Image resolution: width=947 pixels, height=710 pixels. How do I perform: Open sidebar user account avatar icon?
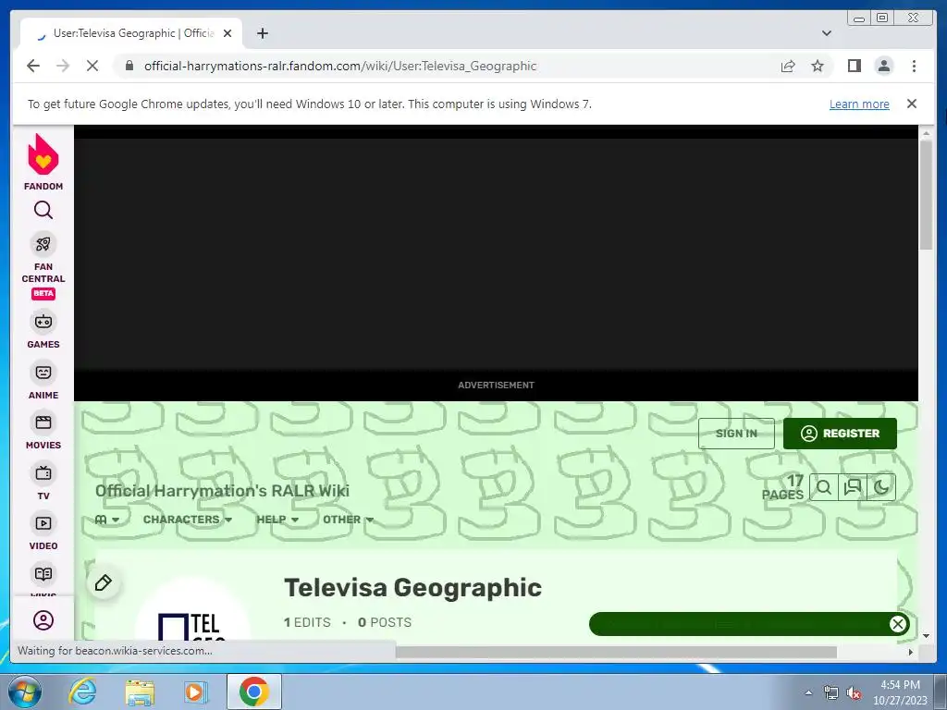(x=43, y=620)
